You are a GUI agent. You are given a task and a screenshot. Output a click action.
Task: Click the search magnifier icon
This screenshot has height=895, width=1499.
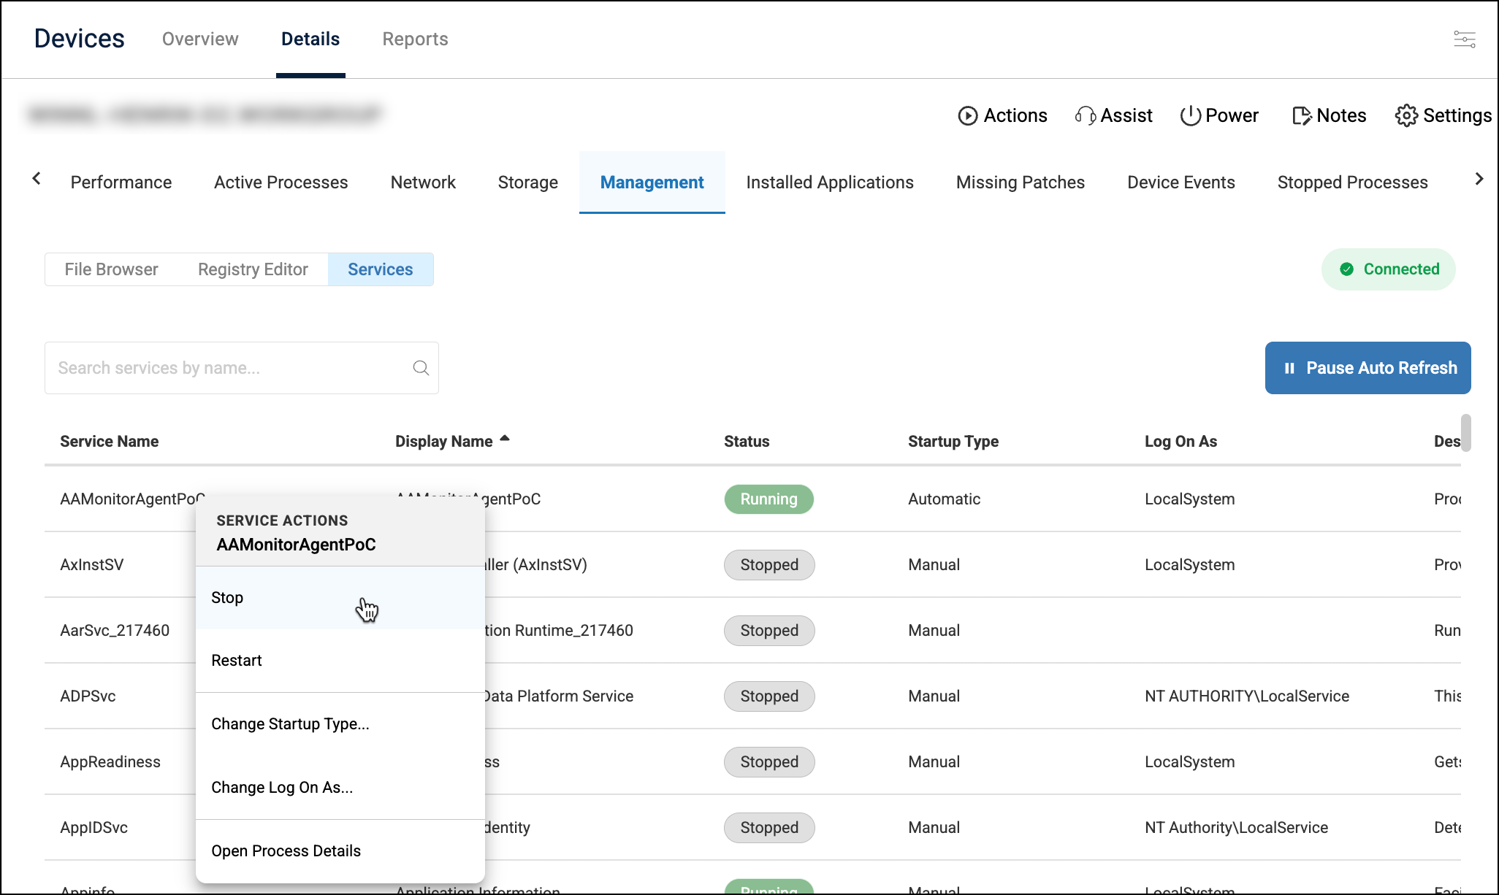click(421, 368)
